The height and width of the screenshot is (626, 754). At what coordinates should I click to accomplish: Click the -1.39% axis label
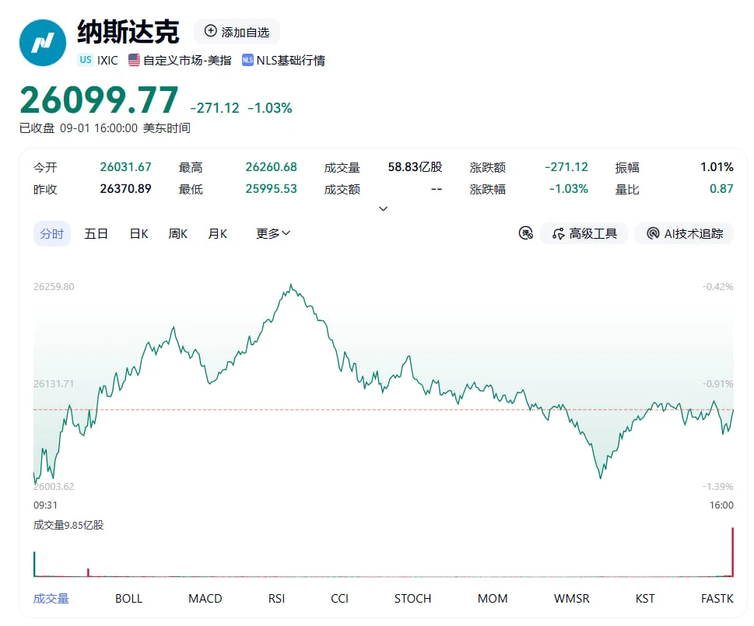coord(717,486)
